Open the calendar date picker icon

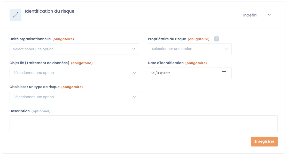pos(224,73)
